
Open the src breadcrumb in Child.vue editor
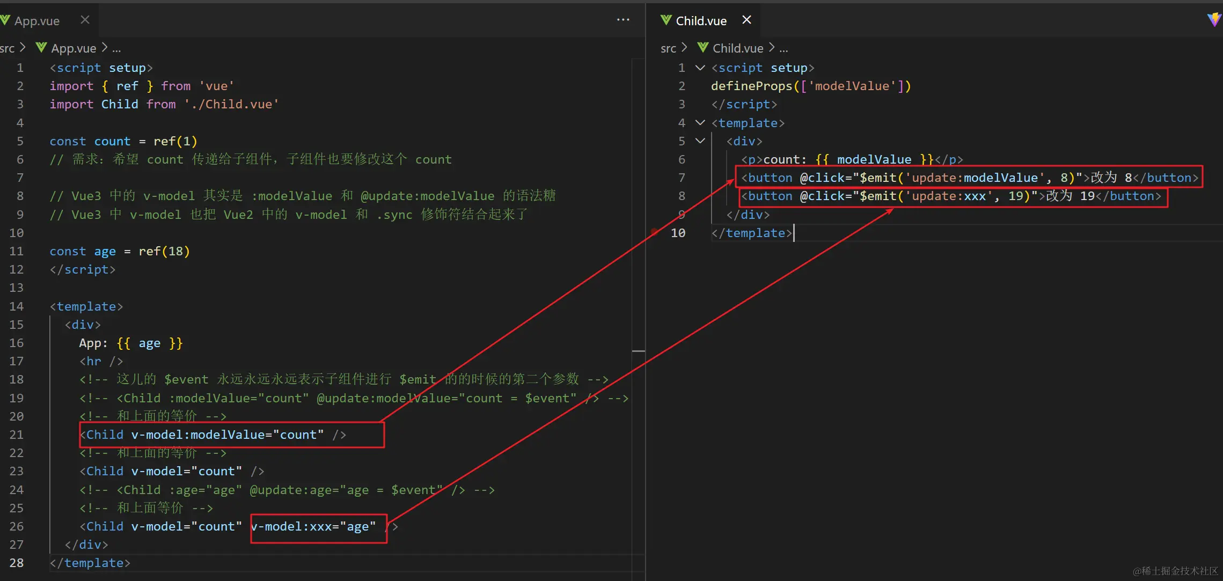point(668,48)
